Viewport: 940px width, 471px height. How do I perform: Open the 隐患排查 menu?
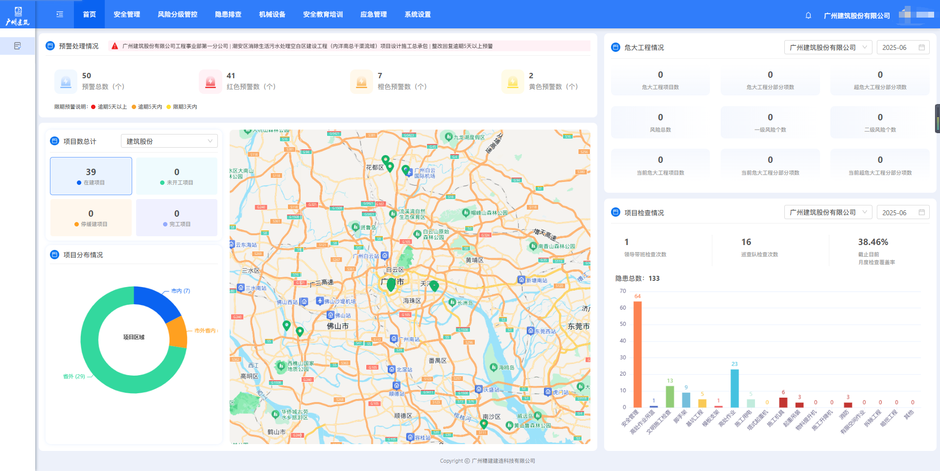(x=228, y=15)
